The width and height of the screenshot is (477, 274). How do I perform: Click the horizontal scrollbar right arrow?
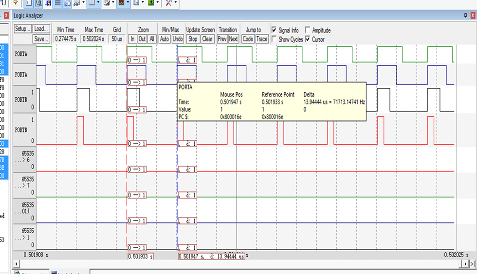[465, 263]
